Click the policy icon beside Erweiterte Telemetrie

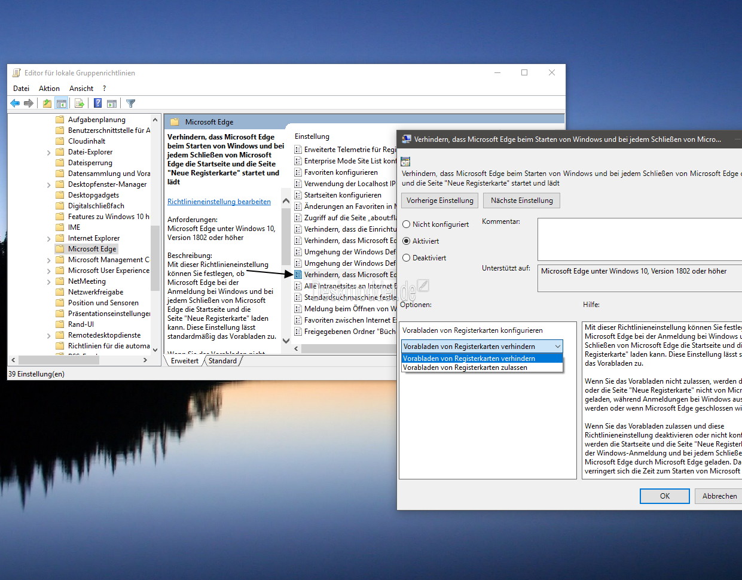coord(298,150)
